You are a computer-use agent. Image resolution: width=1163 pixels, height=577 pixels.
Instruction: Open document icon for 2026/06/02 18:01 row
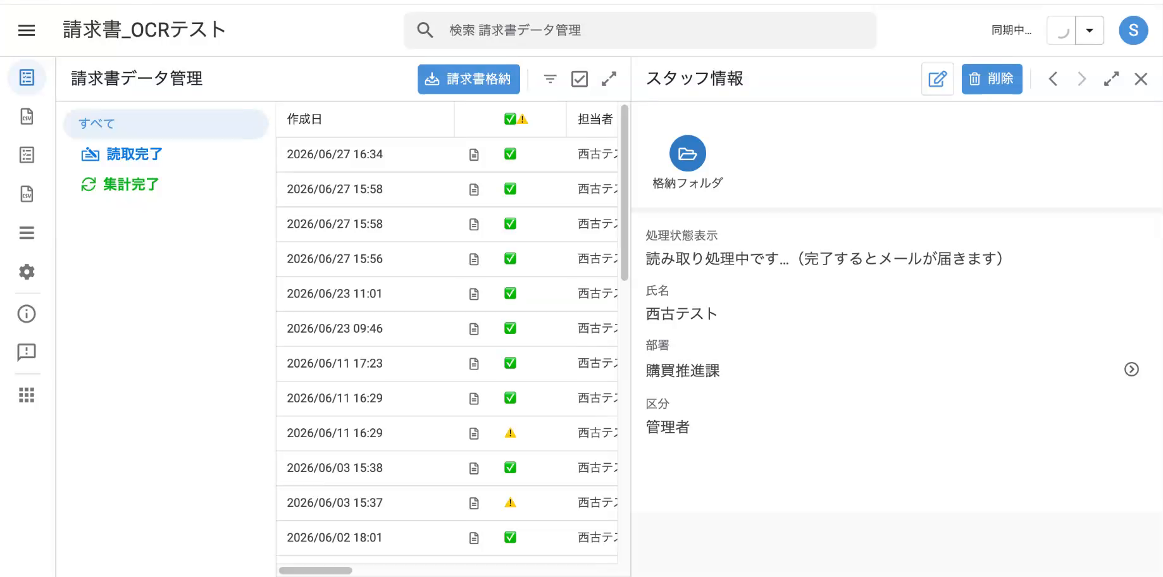click(x=474, y=537)
